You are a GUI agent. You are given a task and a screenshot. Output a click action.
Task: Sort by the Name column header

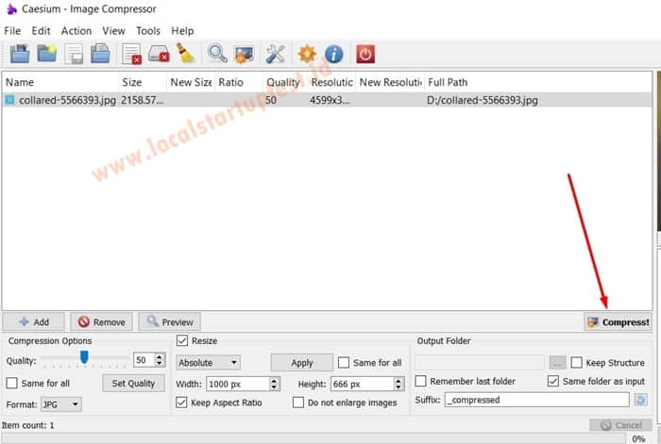[x=60, y=82]
